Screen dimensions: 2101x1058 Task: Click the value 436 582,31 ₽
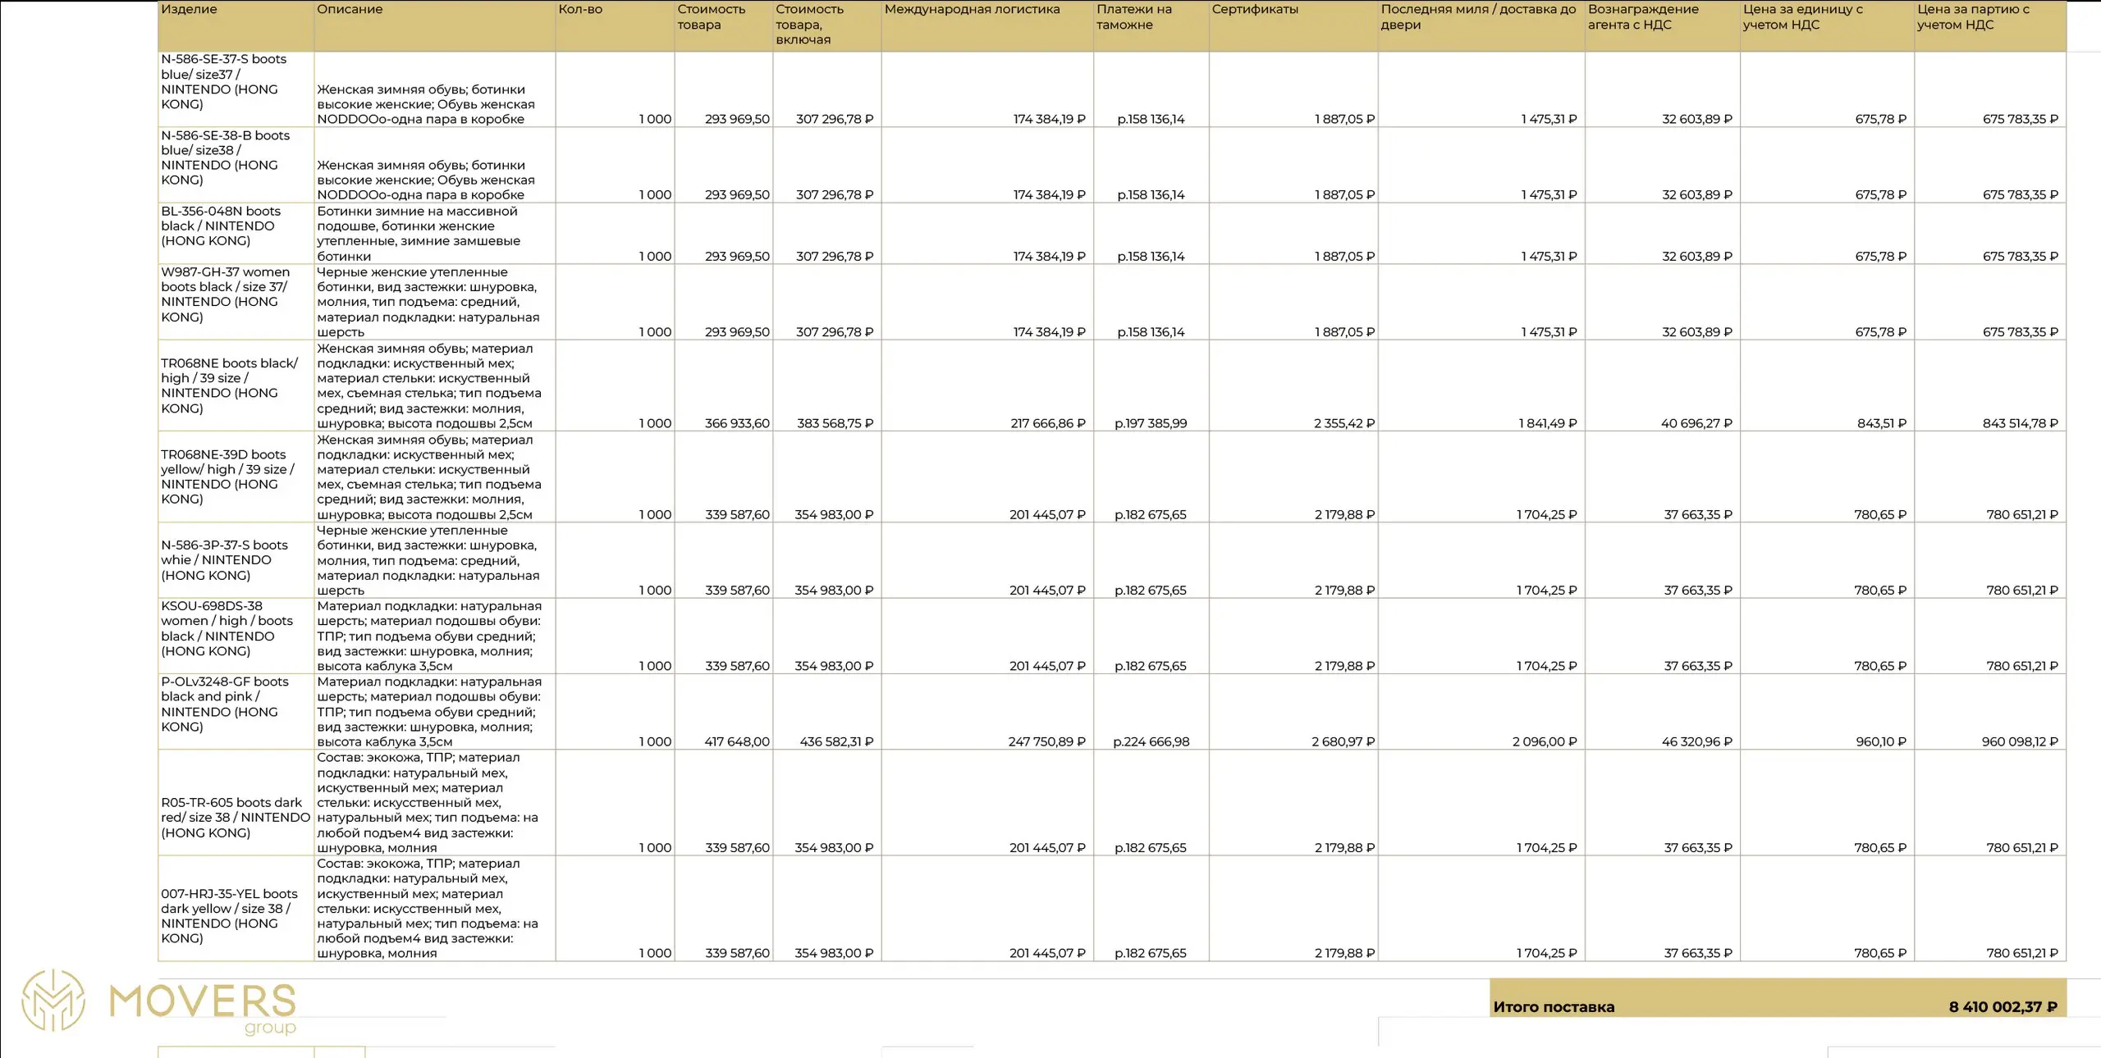[x=836, y=741]
